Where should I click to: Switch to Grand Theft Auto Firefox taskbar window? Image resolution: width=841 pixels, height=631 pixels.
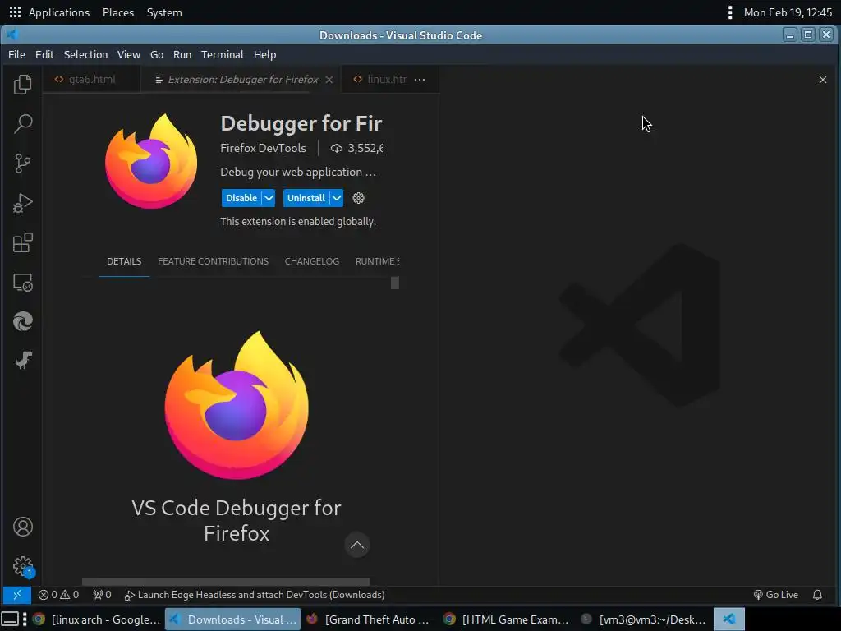click(x=369, y=619)
